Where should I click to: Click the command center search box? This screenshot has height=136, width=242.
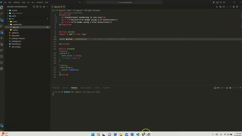coord(124,2)
